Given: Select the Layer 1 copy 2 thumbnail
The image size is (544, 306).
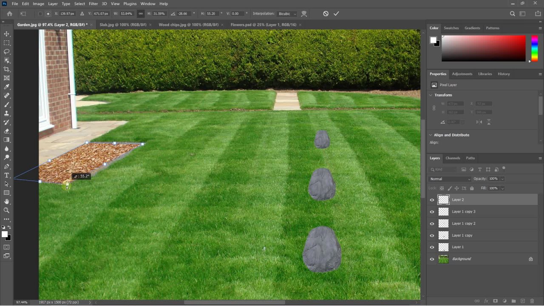Looking at the screenshot, I should [x=443, y=224].
